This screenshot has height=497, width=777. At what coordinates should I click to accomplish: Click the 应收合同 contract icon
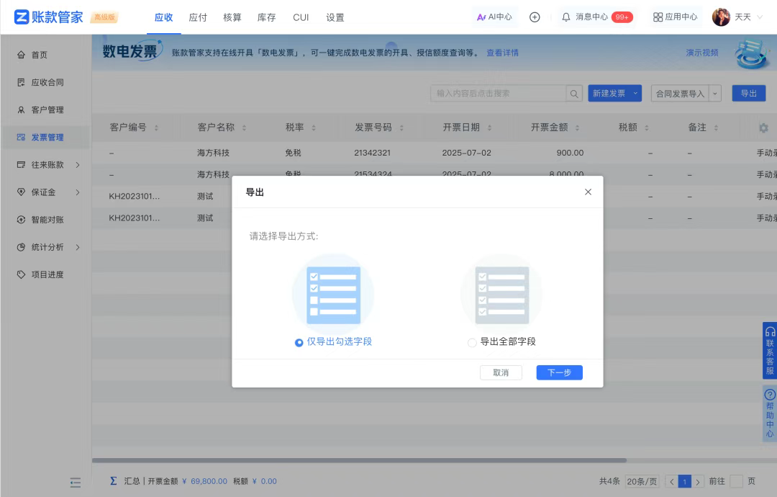pos(21,82)
